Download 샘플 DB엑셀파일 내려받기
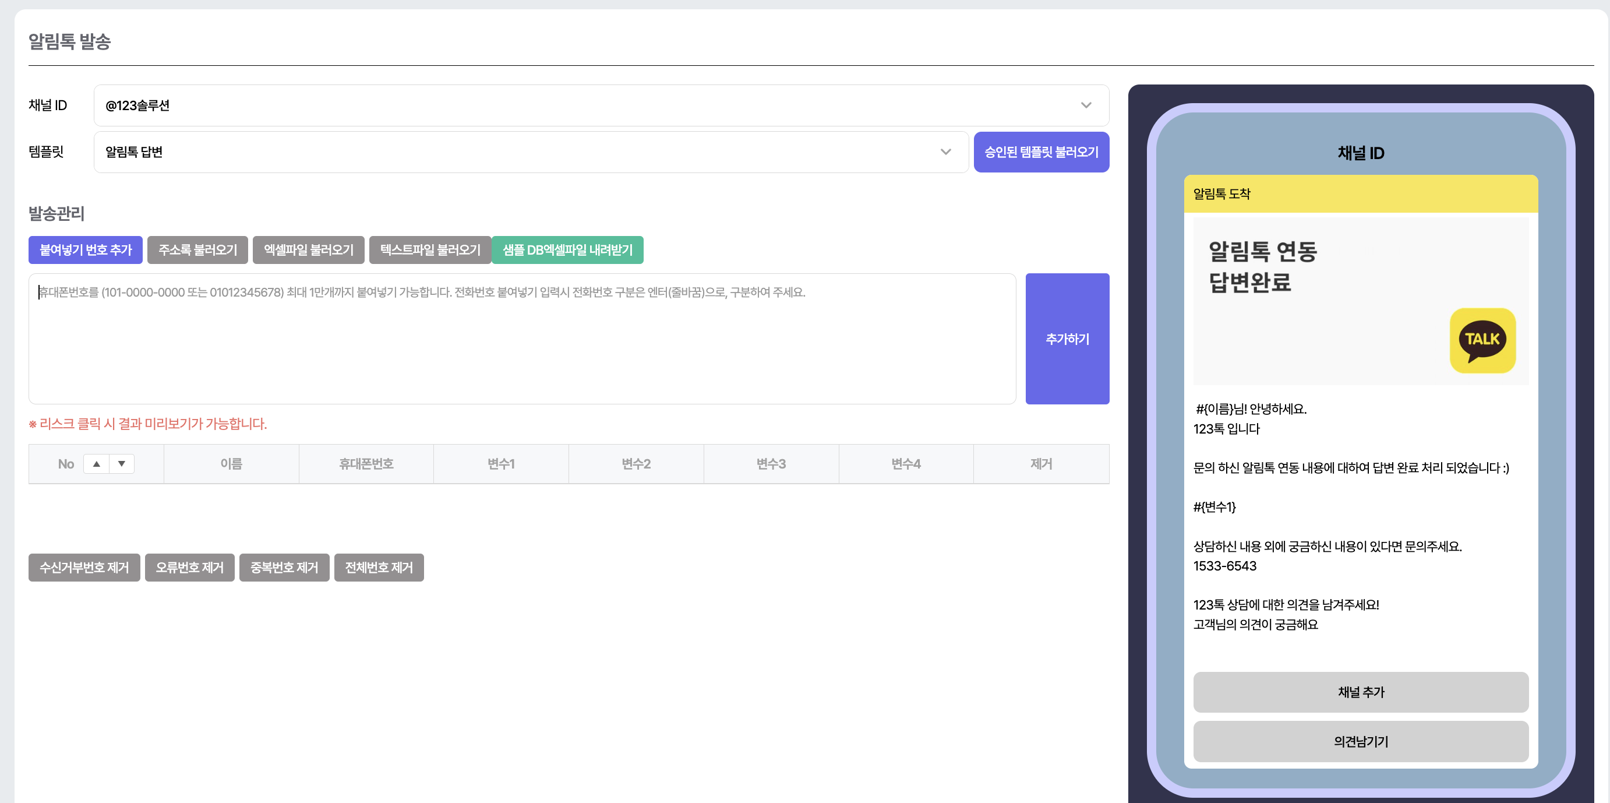The height and width of the screenshot is (803, 1610). click(x=567, y=249)
